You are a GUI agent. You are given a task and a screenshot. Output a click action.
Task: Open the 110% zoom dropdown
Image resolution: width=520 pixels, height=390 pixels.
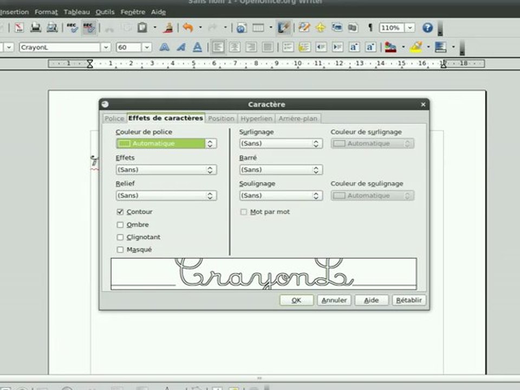[x=410, y=28]
